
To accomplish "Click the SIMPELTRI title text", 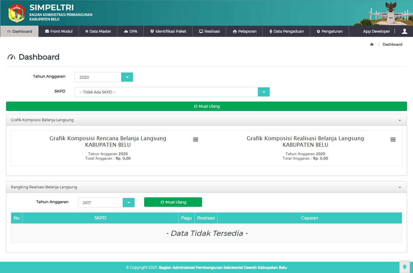I will pyautogui.click(x=51, y=8).
